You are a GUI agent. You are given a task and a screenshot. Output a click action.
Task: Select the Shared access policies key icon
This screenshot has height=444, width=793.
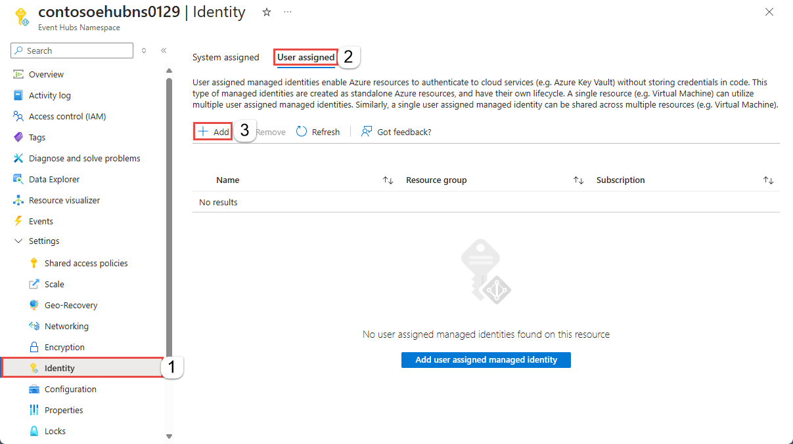click(34, 263)
